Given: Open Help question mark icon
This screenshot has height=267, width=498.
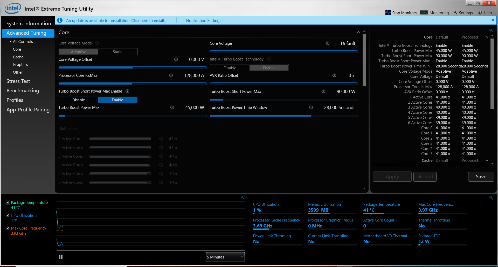Looking at the screenshot, I should point(480,13).
